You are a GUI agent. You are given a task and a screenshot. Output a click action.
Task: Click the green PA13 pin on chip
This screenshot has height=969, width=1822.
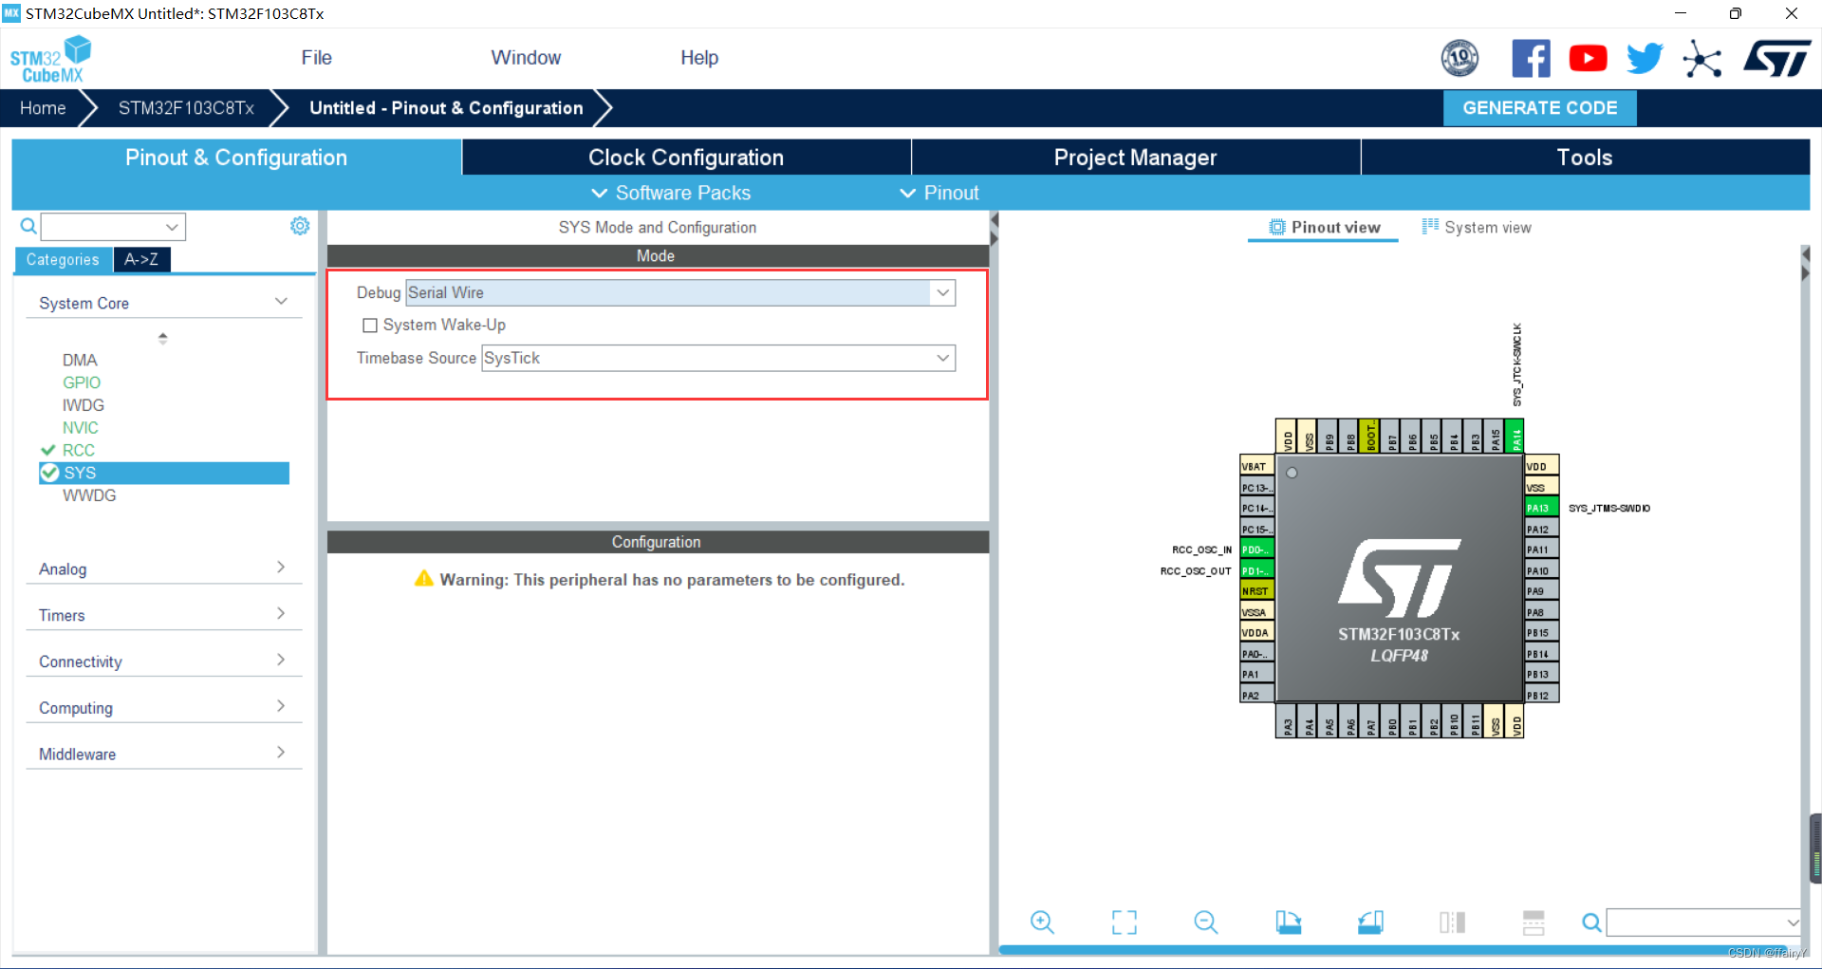tap(1541, 508)
